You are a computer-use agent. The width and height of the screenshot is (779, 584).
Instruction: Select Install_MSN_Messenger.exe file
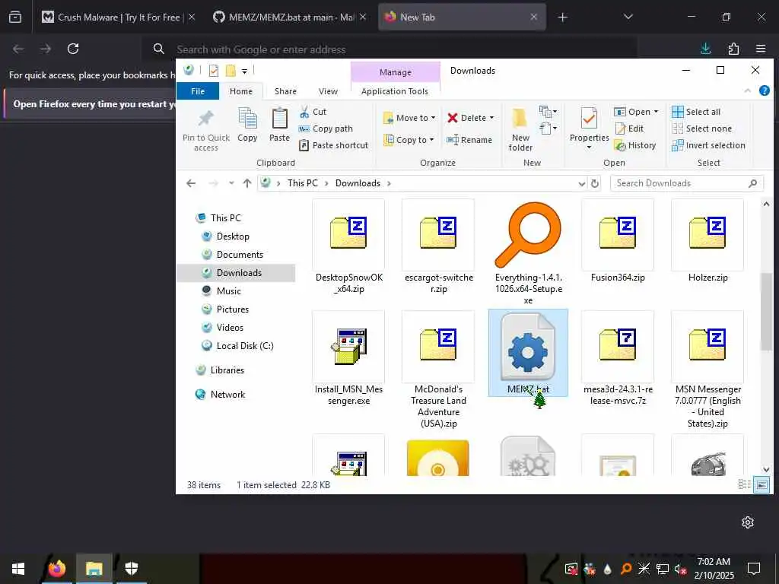pos(348,359)
